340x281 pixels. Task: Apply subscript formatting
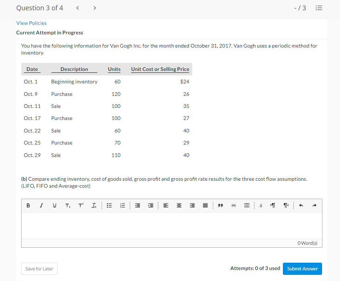68,205
